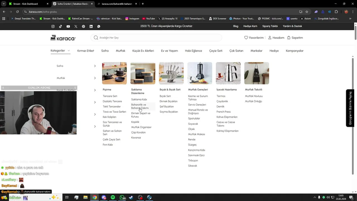
Task: Open Karaca's Pinterest icon
Action: [83, 26]
